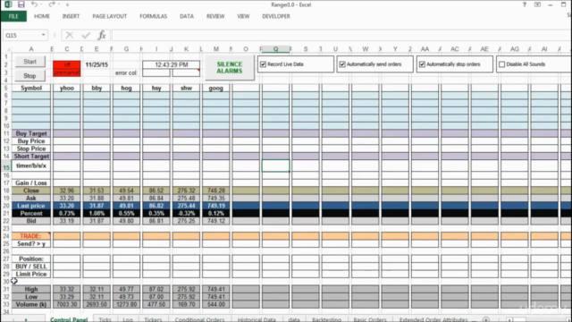Enable the Disable All Sounds checkbox
This screenshot has width=572, height=322.
point(502,64)
